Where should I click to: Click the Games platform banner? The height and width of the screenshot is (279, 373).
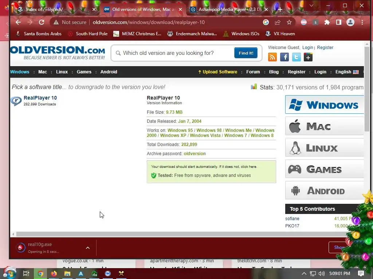325,169
